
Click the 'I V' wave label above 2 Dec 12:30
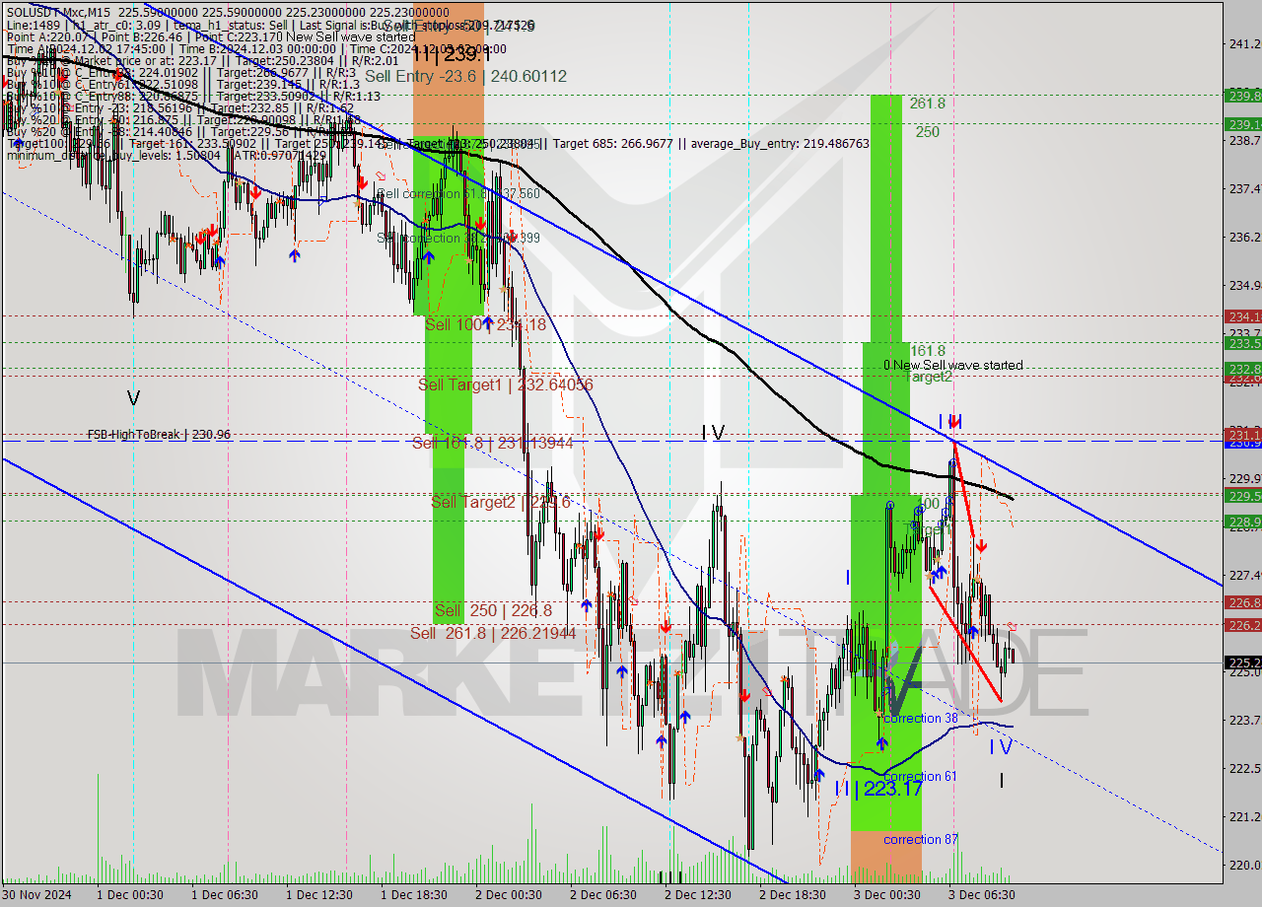pyautogui.click(x=713, y=433)
